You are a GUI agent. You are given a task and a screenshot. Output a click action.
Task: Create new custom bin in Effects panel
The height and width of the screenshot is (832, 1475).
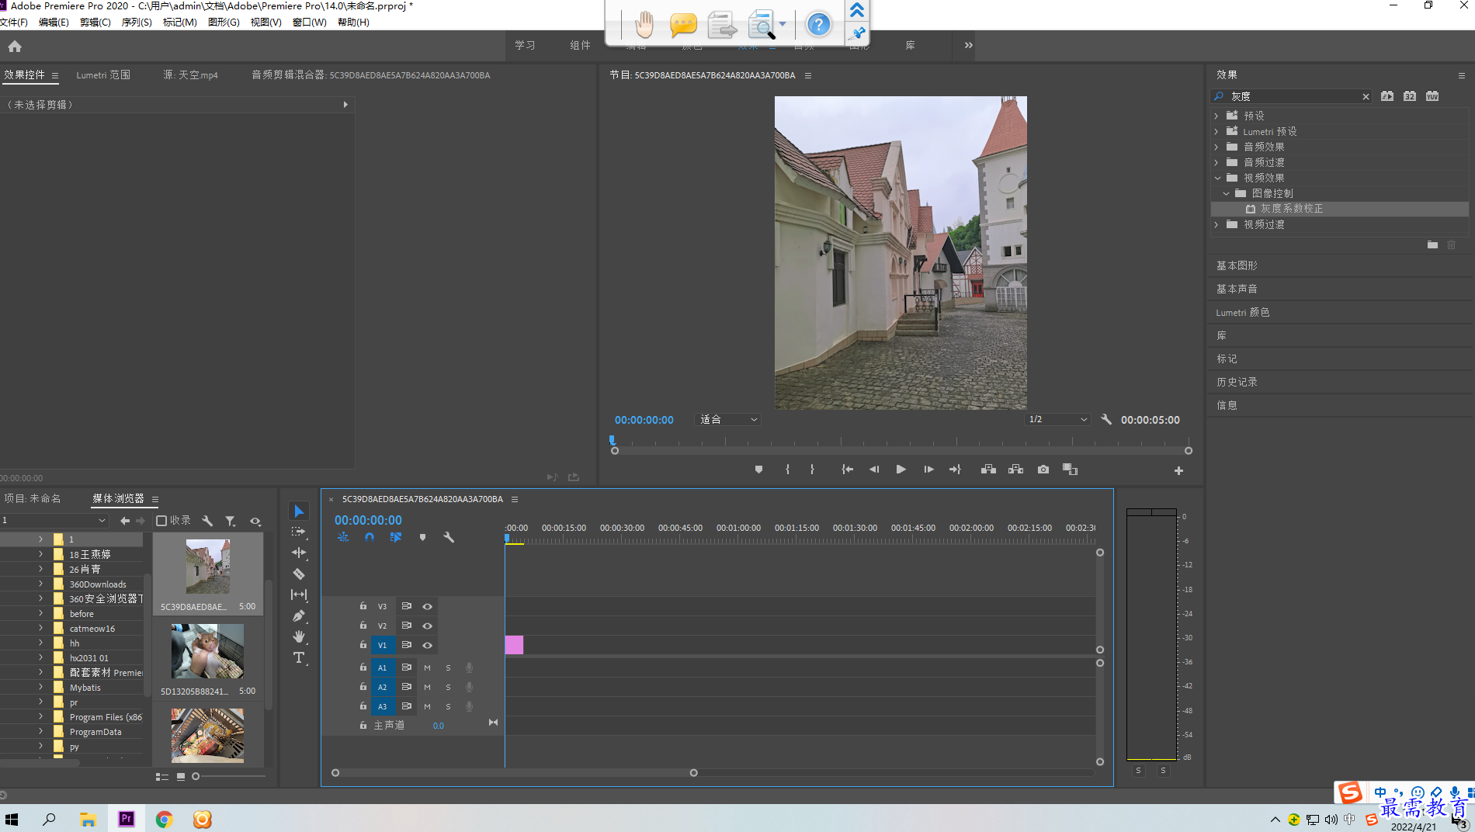[1432, 244]
